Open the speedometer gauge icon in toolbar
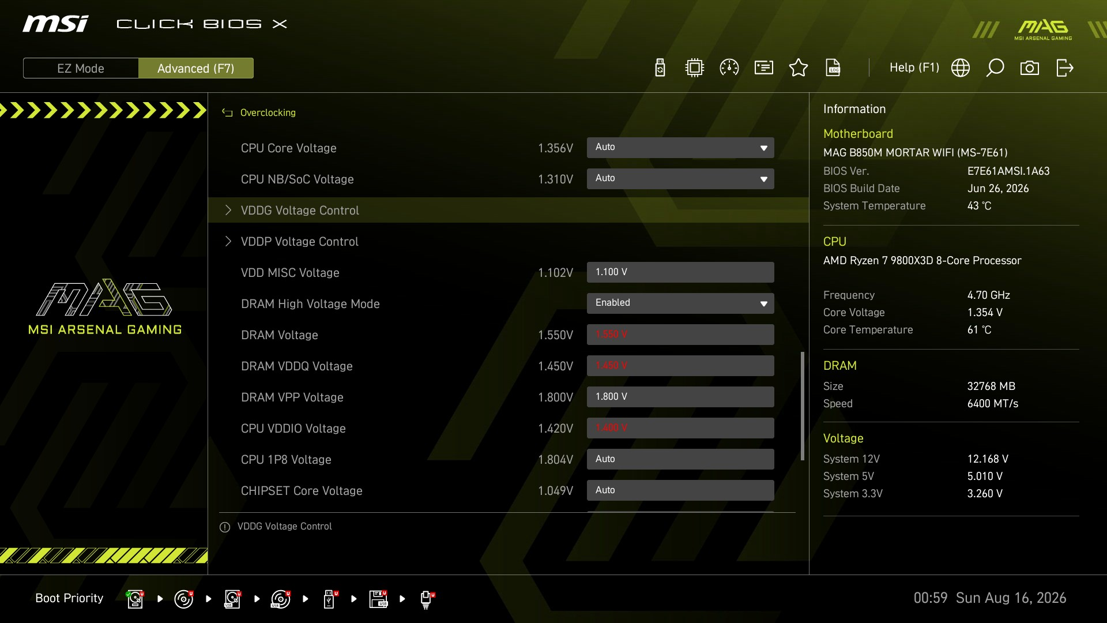Screen dimensions: 1107x623 click(x=729, y=68)
